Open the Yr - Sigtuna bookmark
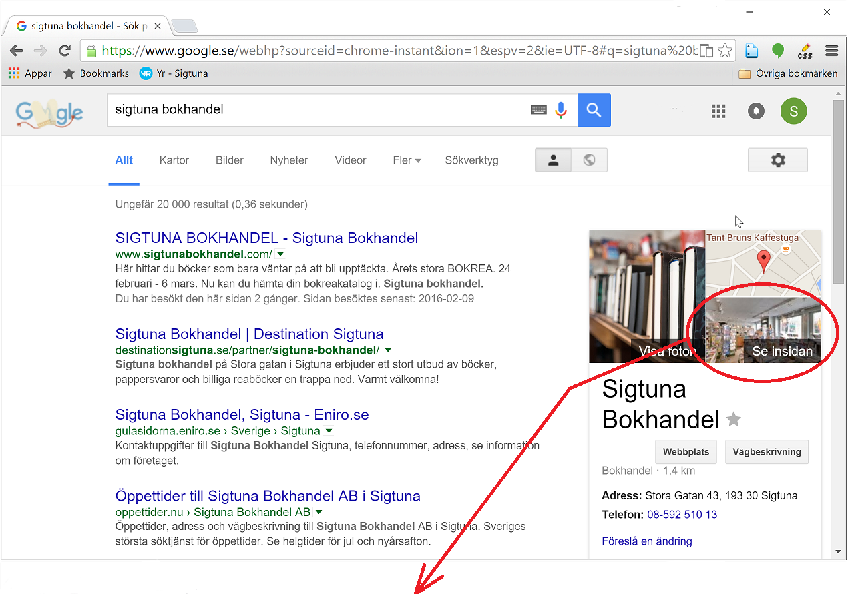The height and width of the screenshot is (594, 850). pyautogui.click(x=174, y=73)
